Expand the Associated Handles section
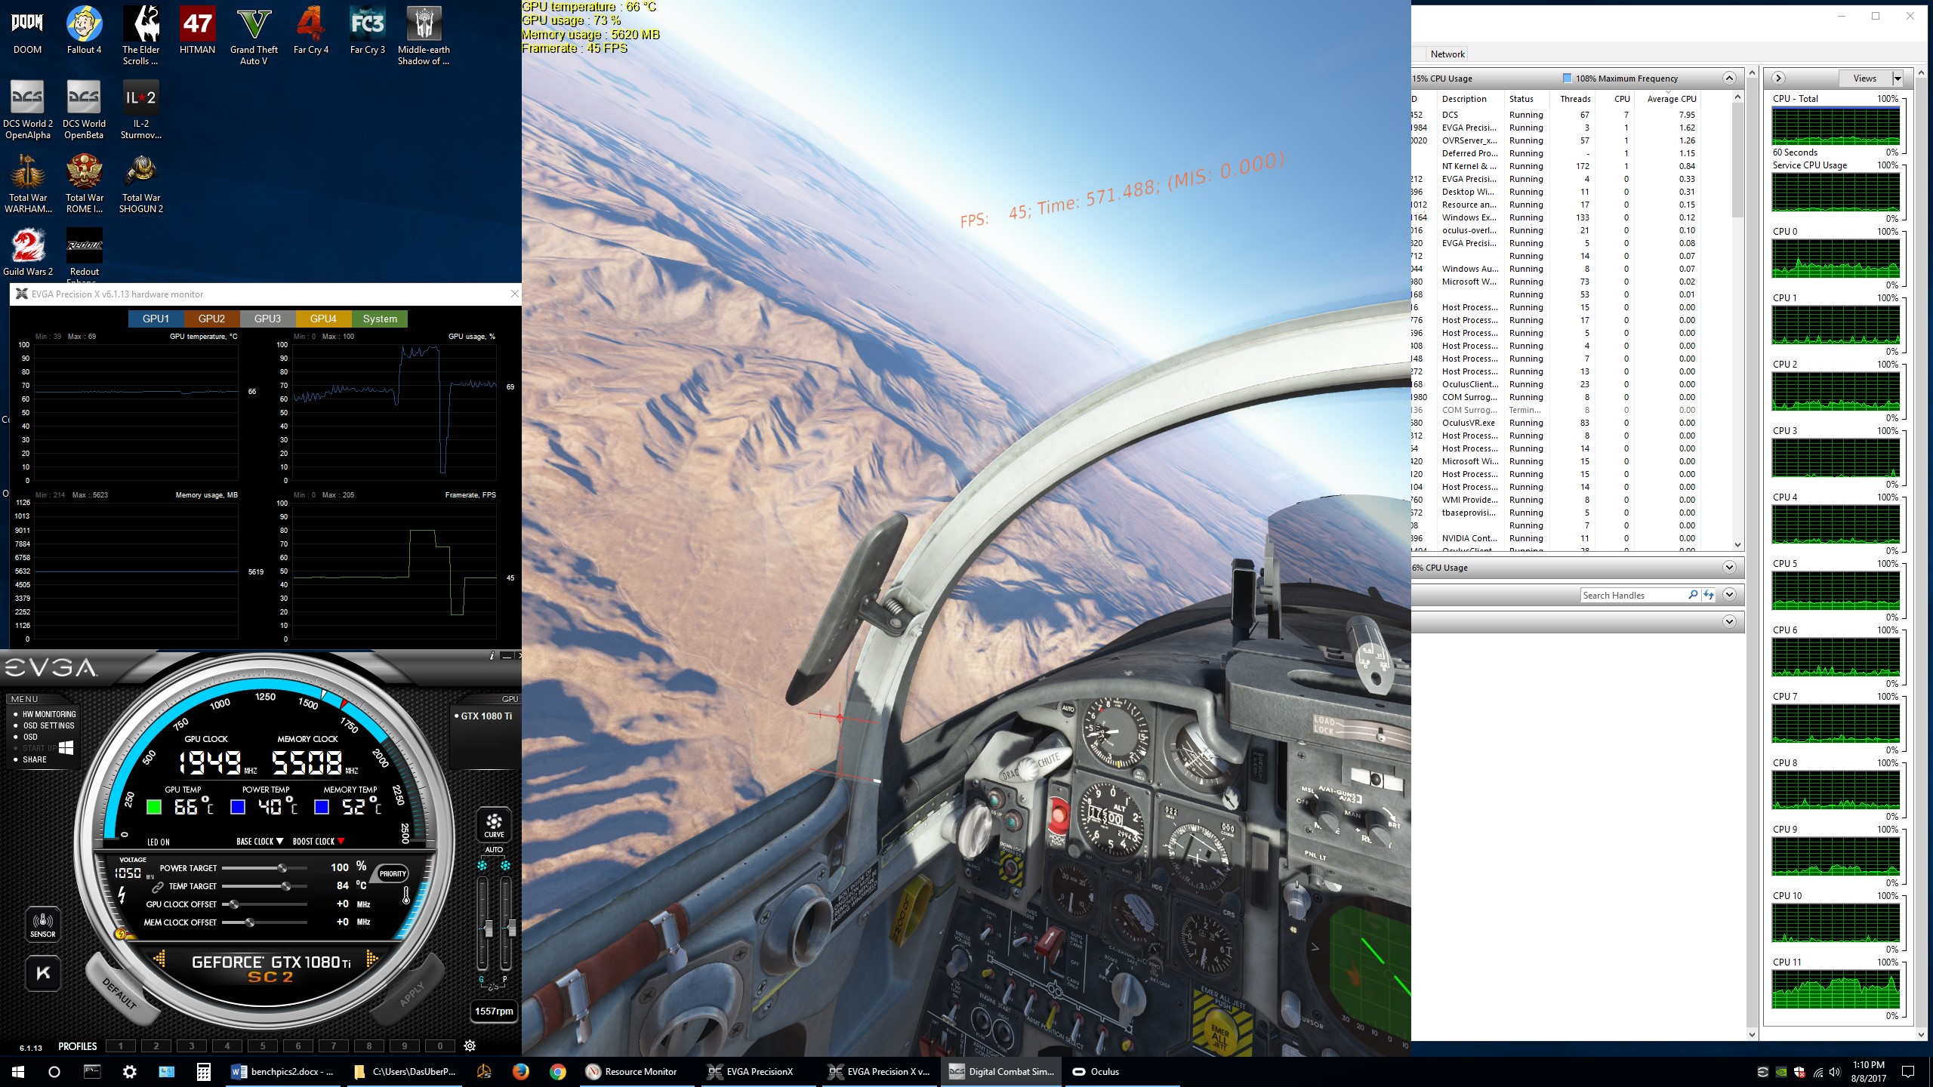 pos(1729,595)
